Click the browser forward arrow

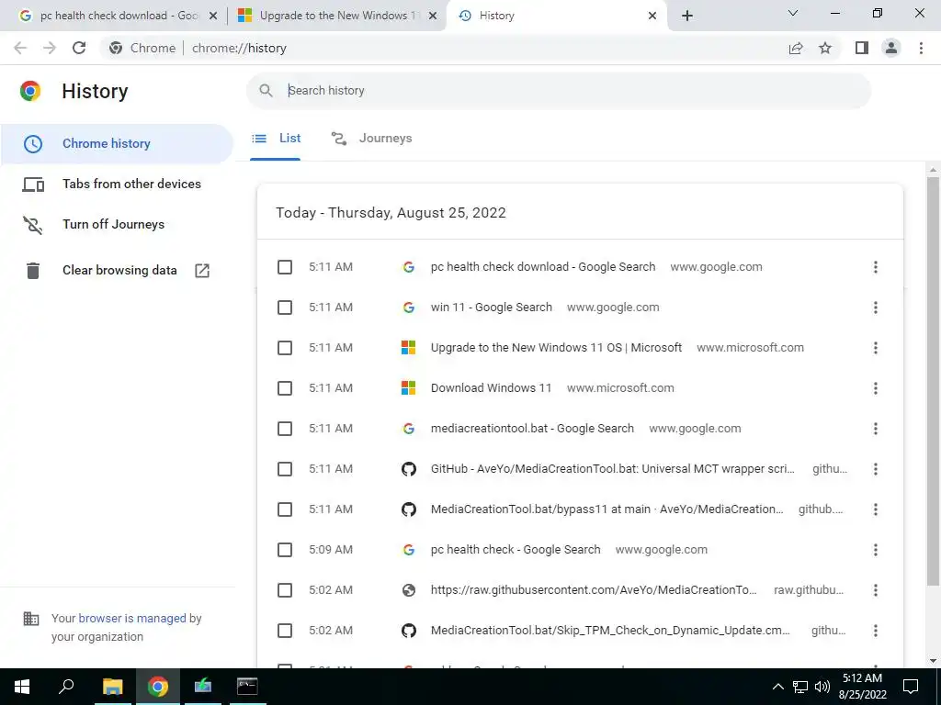(50, 48)
